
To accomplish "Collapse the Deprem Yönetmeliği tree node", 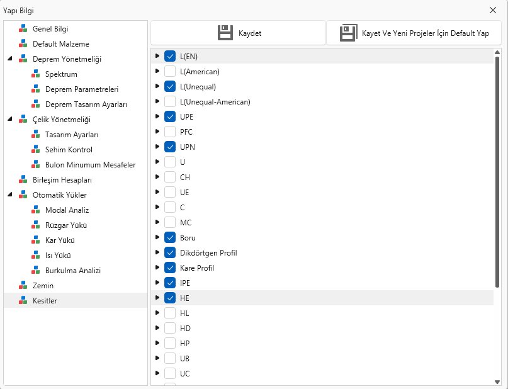I will point(9,59).
